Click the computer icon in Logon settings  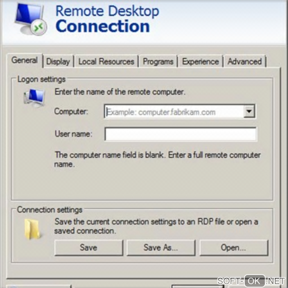click(x=34, y=97)
